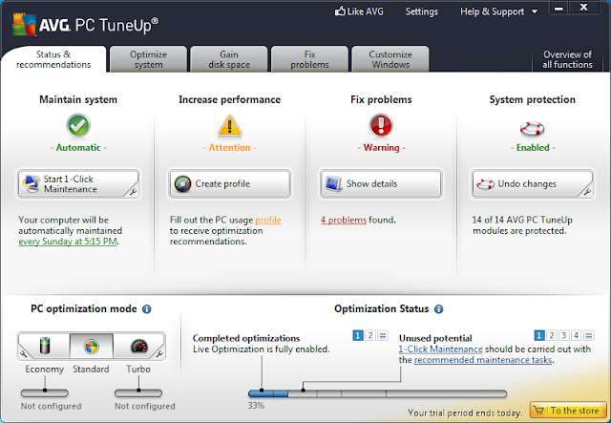Open Overview of all functions

click(x=567, y=59)
